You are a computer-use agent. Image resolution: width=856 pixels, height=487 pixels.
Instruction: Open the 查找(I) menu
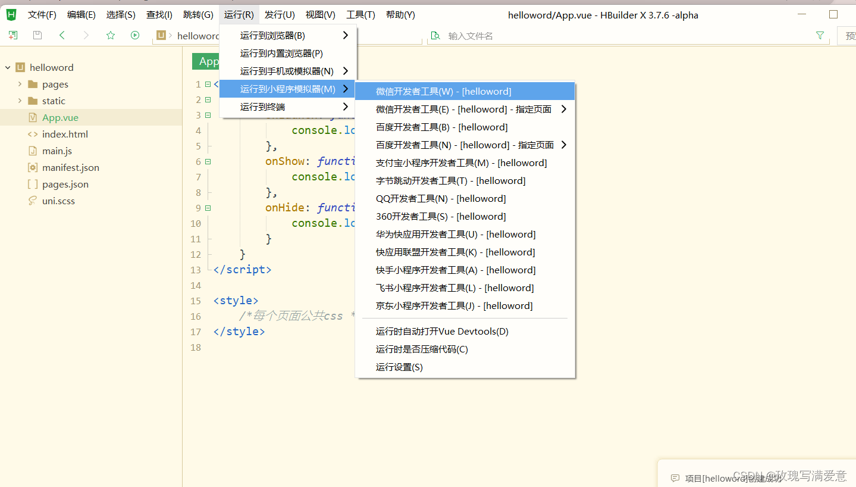159,15
